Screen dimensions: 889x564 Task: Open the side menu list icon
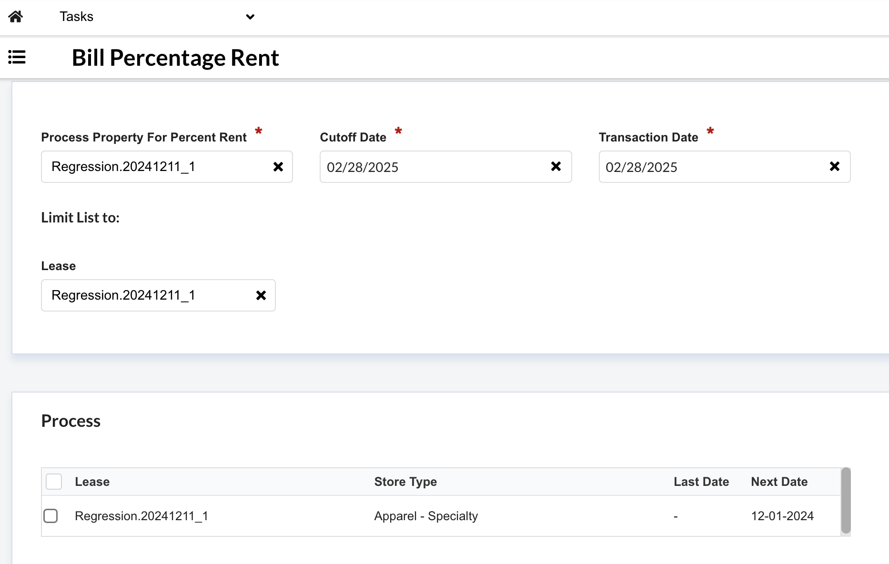(x=17, y=57)
